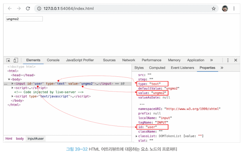Click the id: "user" property
Screen dimensions: 244x156
[x=152, y=127]
